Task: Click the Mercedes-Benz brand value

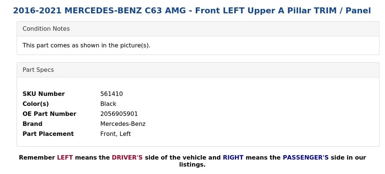Action: click(123, 124)
